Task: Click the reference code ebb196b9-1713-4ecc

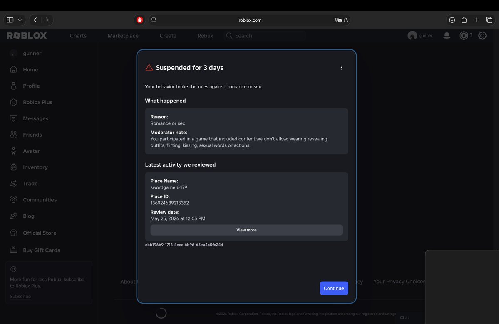Action: coord(184,245)
